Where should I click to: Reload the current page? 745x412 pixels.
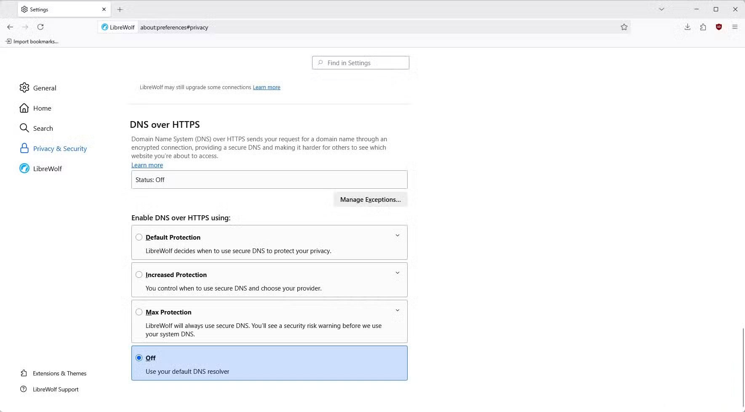coord(40,27)
